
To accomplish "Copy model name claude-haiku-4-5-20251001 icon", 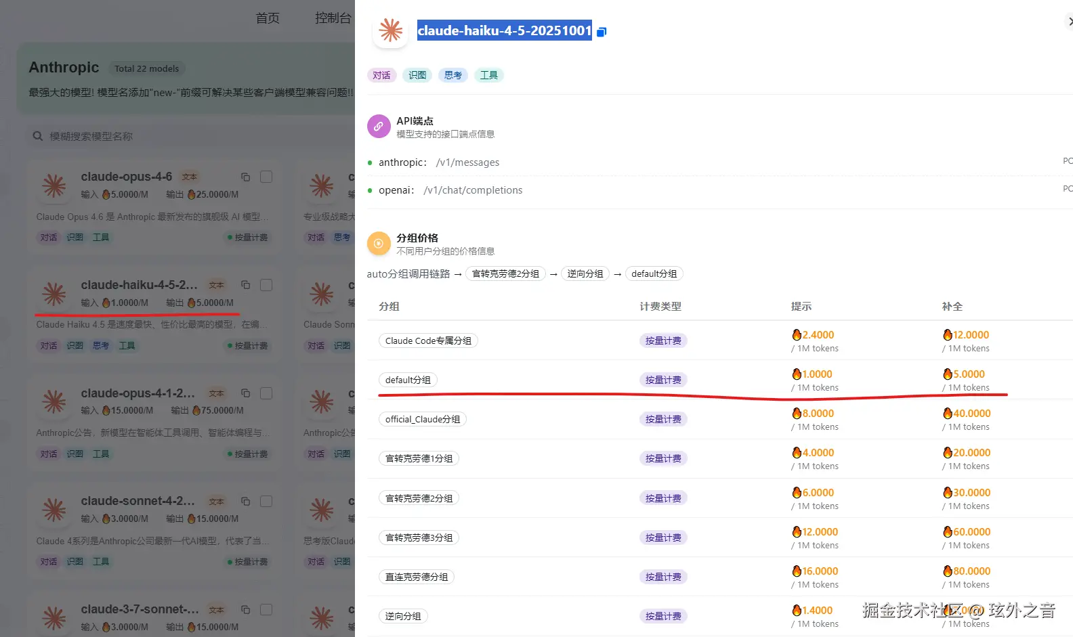I will (602, 32).
